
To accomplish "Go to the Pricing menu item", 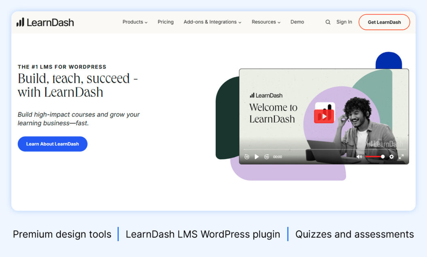I will (166, 22).
